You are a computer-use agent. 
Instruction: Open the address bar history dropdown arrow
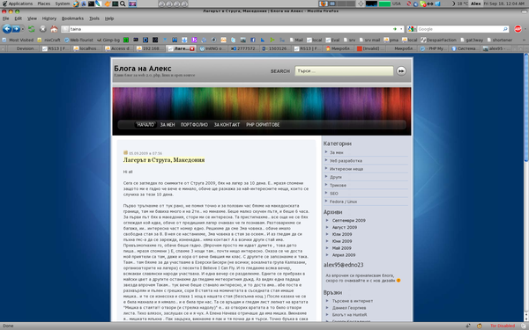point(401,29)
